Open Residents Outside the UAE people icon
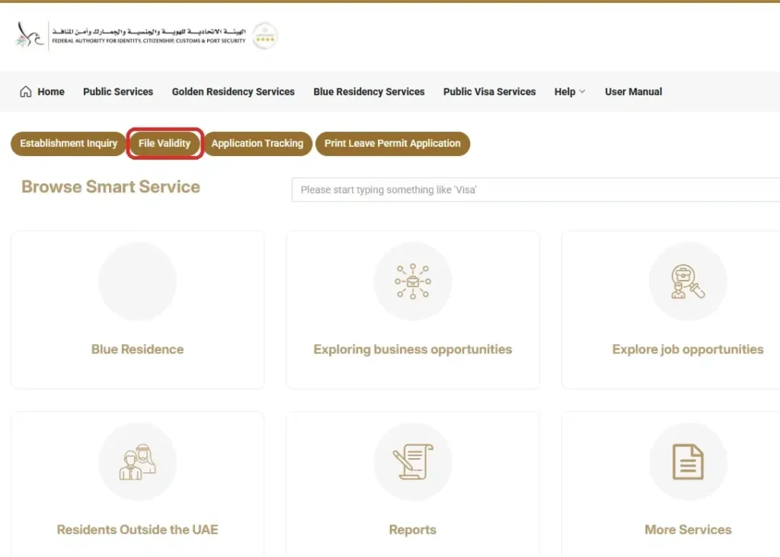Viewport: 780px width, 557px height. point(137,462)
